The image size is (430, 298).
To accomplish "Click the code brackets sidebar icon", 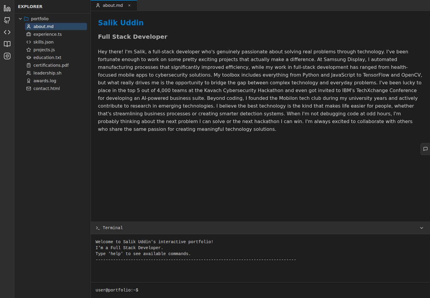I will (7, 32).
